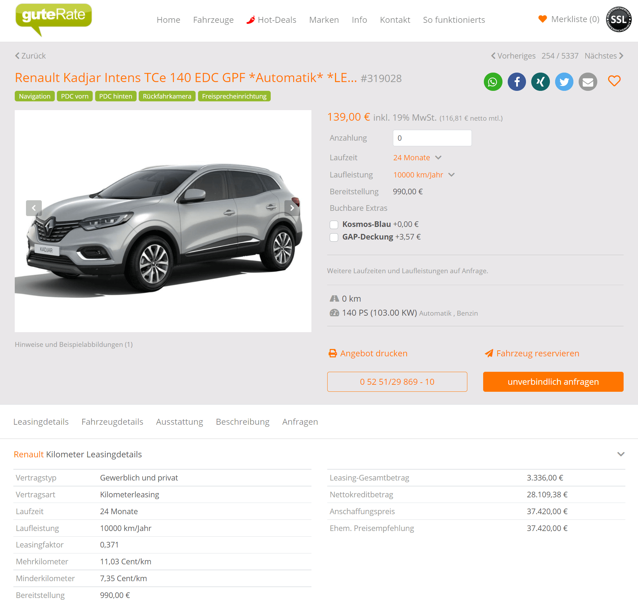This screenshot has height=605, width=638.
Task: Select the Leasingfaktor value 0,371
Action: point(109,545)
